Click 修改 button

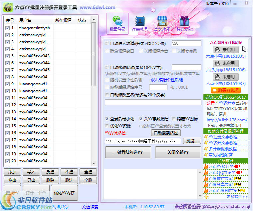12,180
